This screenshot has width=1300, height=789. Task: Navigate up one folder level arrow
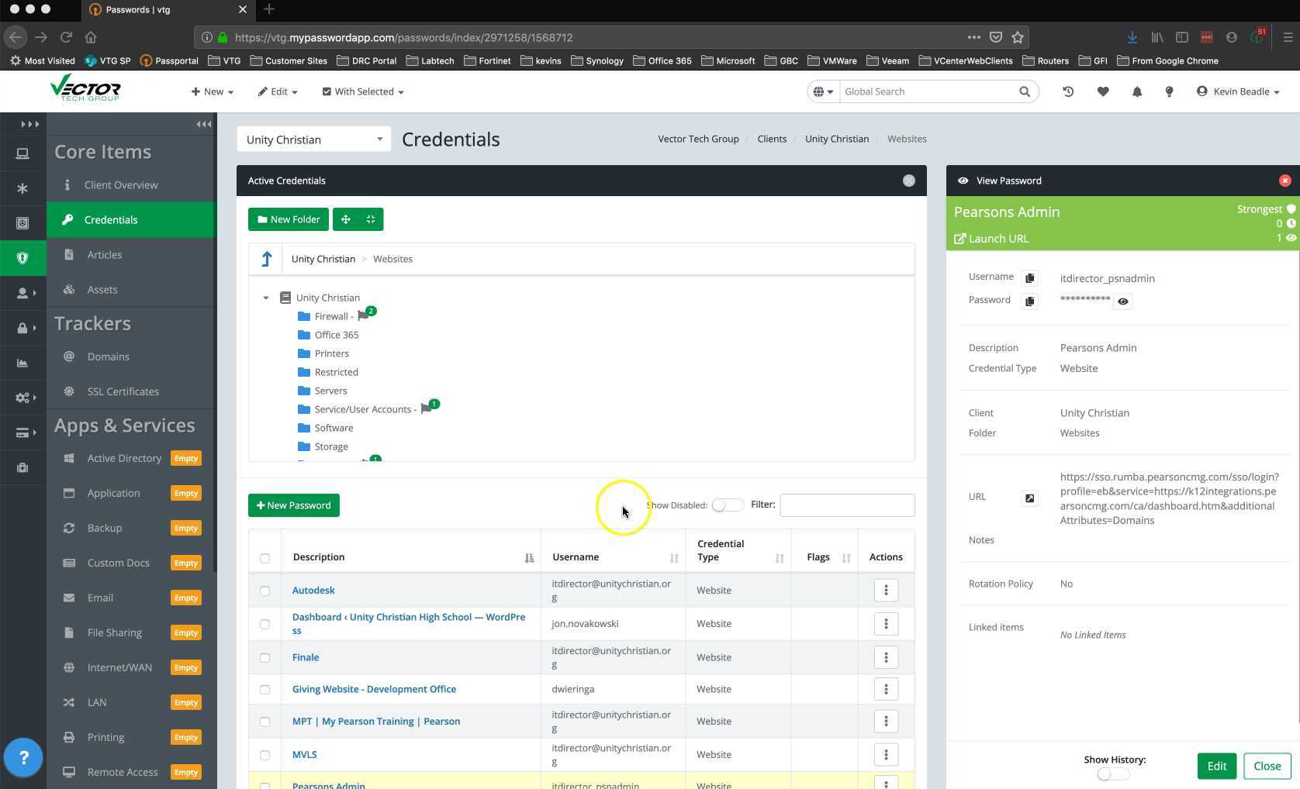coord(266,259)
